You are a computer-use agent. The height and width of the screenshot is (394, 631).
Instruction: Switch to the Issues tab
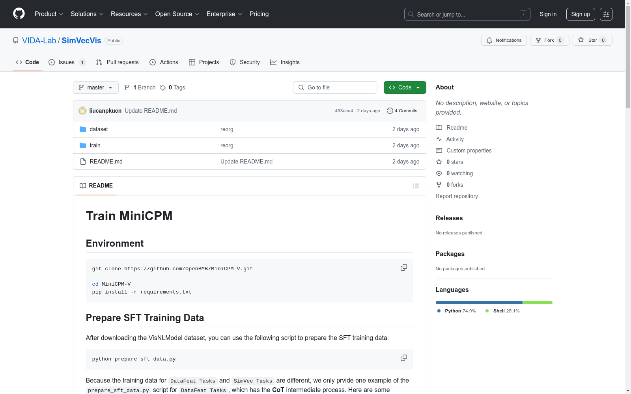click(x=67, y=62)
